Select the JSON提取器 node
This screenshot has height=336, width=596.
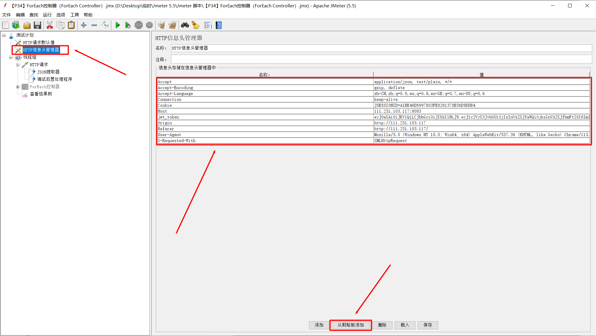[48, 72]
